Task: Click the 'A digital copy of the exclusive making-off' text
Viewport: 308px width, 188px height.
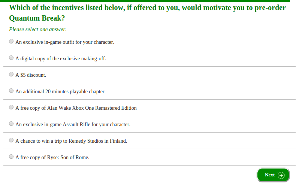Action: click(61, 59)
